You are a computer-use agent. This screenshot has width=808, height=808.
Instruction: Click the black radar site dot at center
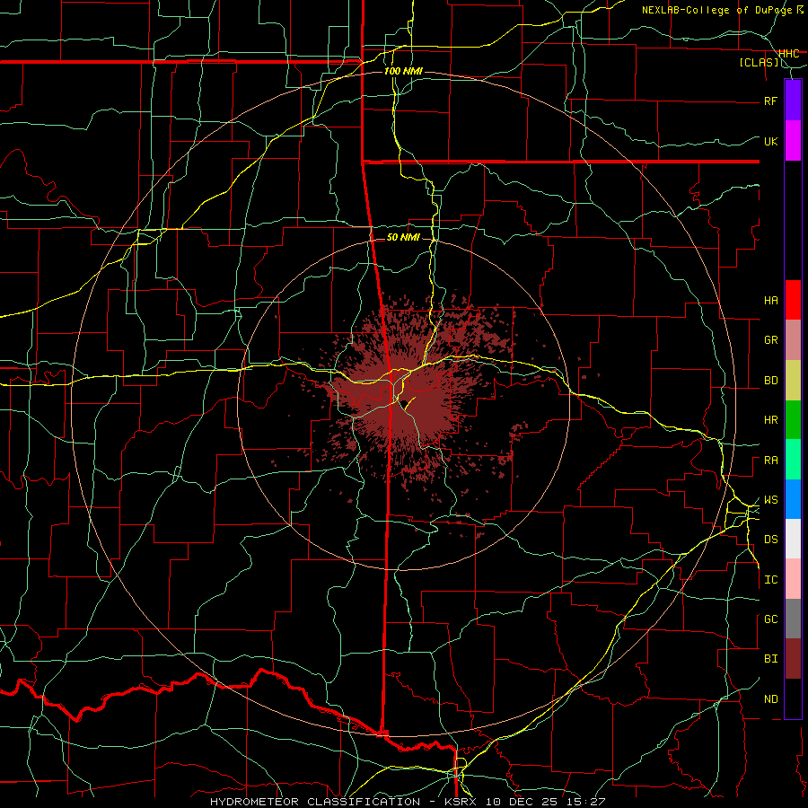point(405,403)
